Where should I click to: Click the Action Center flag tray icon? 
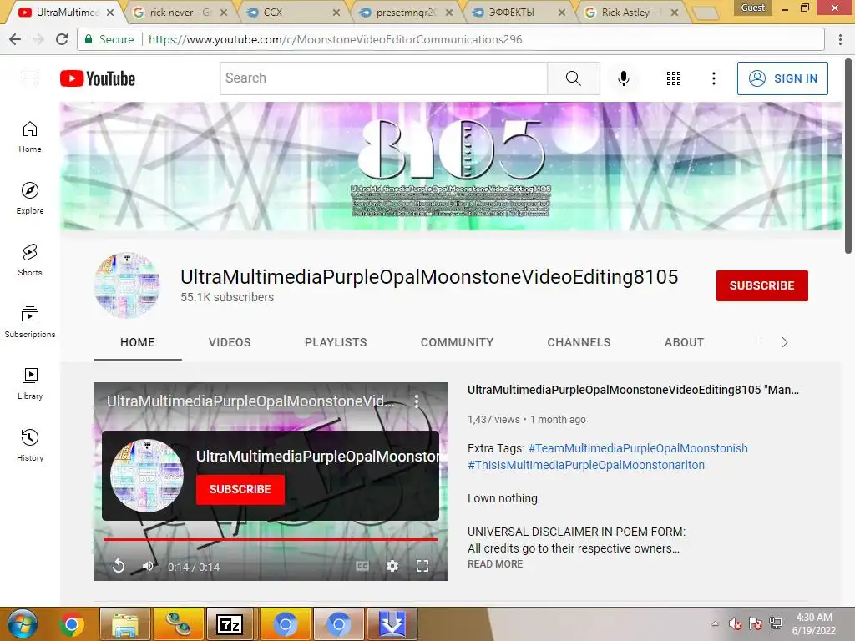pos(755,623)
